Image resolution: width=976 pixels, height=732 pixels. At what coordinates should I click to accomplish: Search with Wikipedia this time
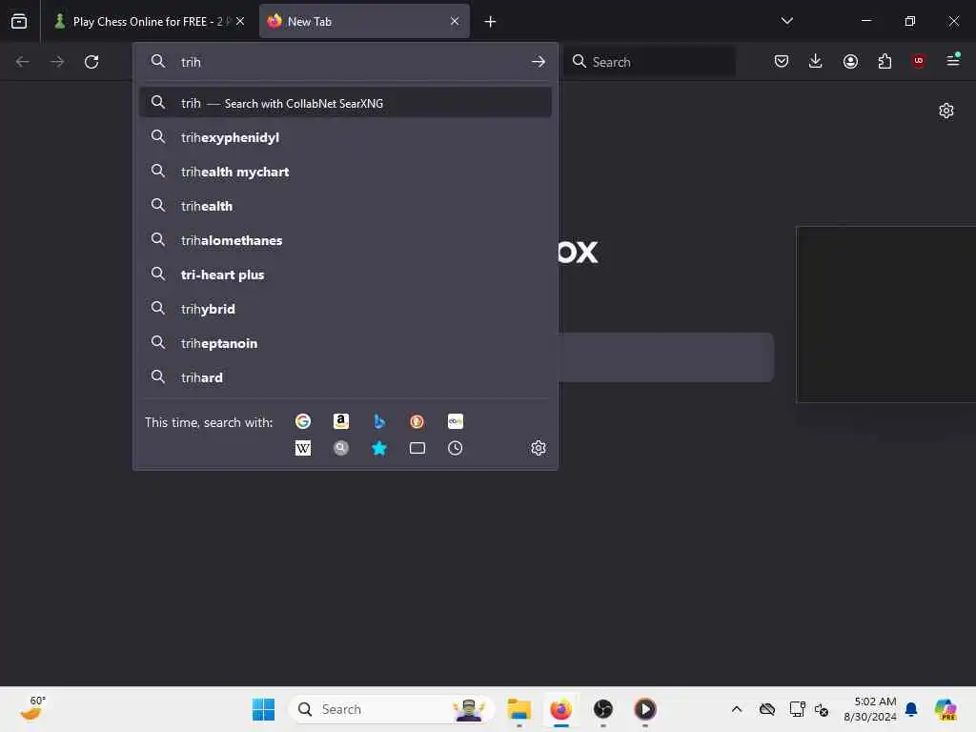click(x=302, y=448)
